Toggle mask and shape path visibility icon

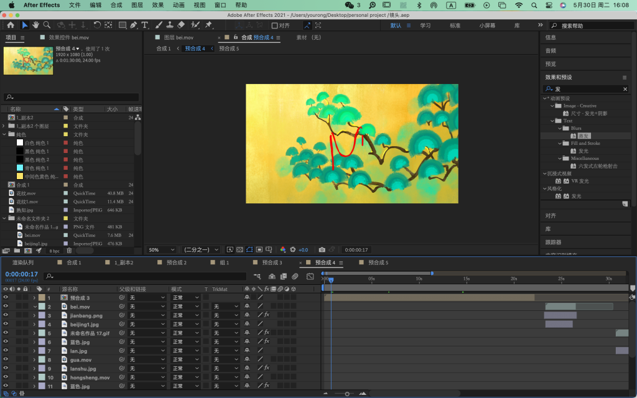(249, 250)
